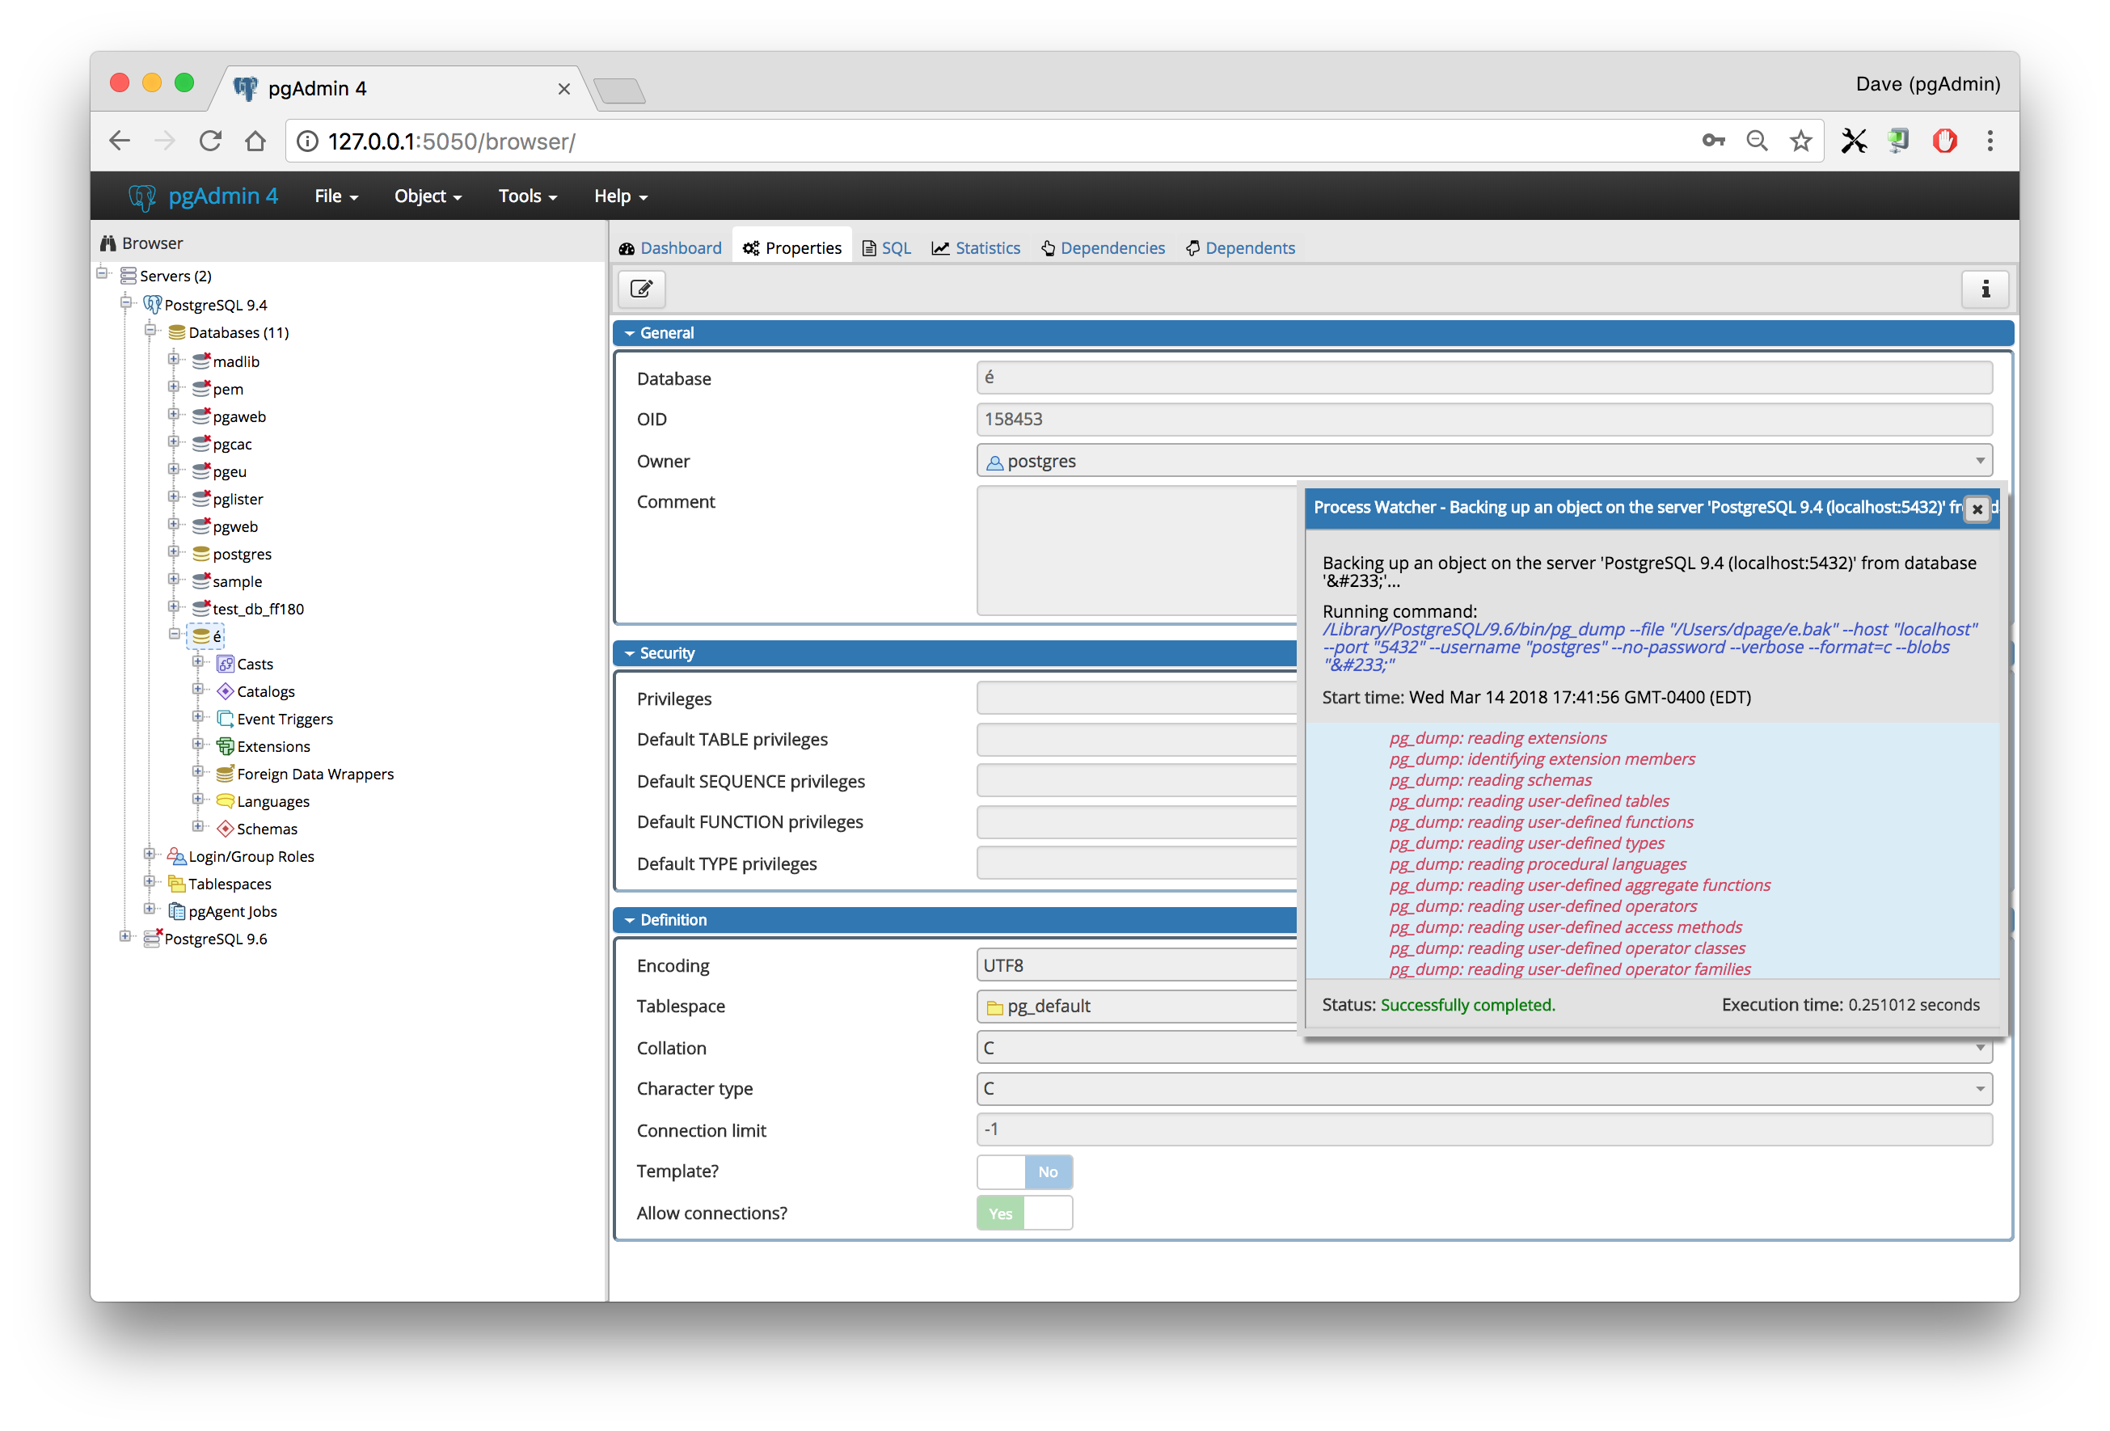Click the Connection limit field

(x=1483, y=1129)
